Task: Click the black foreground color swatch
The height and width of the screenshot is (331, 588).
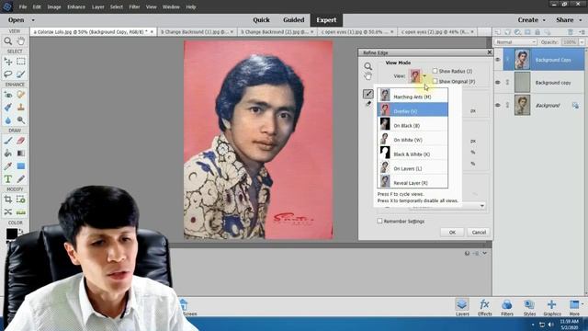Action: point(11,234)
